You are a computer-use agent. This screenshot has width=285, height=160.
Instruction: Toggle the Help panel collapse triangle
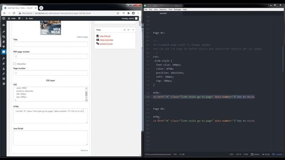(x=133, y=30)
